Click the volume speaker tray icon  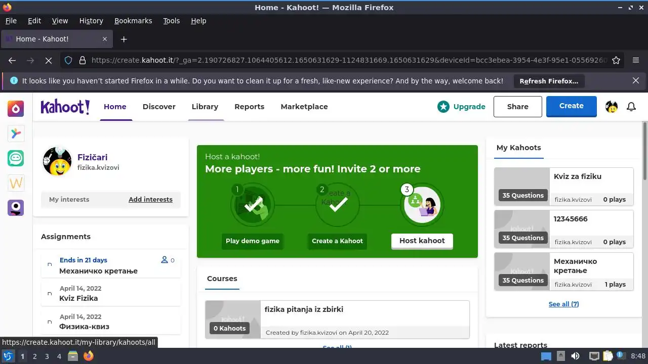pos(575,356)
